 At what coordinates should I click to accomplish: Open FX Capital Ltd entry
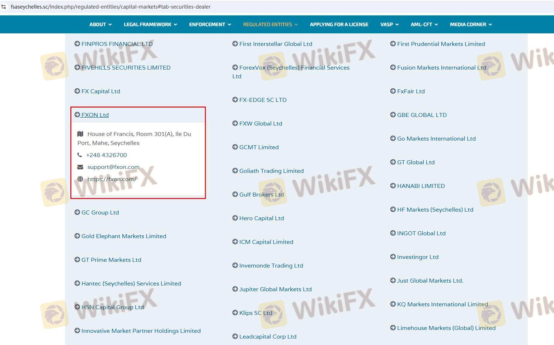(x=97, y=91)
